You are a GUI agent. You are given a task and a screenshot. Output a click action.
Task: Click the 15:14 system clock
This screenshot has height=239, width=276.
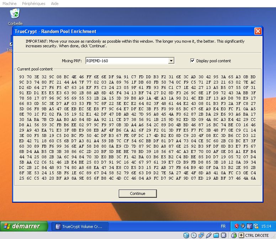pyautogui.click(x=266, y=226)
